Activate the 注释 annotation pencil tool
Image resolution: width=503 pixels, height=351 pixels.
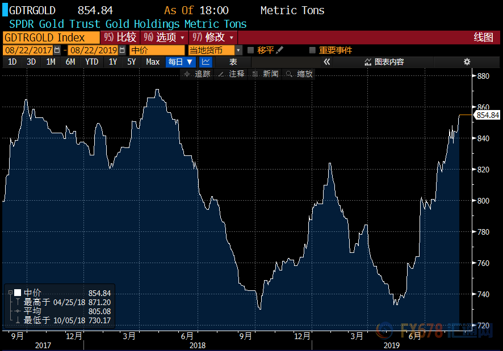coord(231,74)
